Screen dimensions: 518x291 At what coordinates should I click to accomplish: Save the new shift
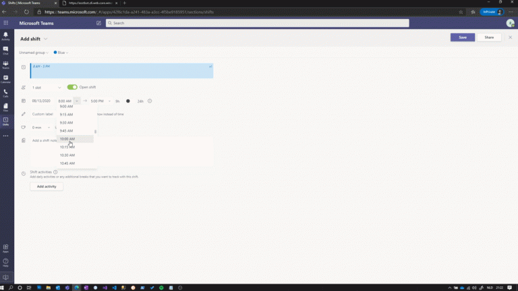(462, 37)
